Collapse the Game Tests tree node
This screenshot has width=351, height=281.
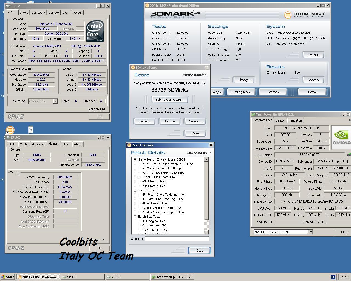(135, 159)
